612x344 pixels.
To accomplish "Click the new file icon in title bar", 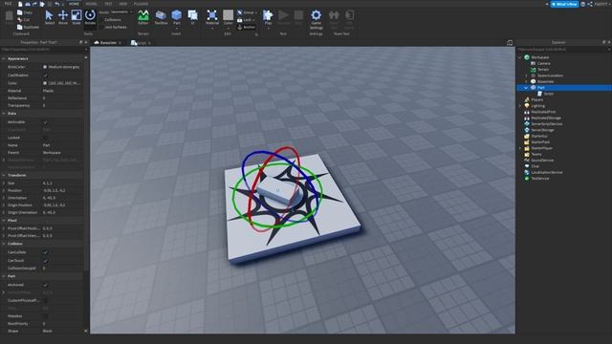I will click(20, 4).
